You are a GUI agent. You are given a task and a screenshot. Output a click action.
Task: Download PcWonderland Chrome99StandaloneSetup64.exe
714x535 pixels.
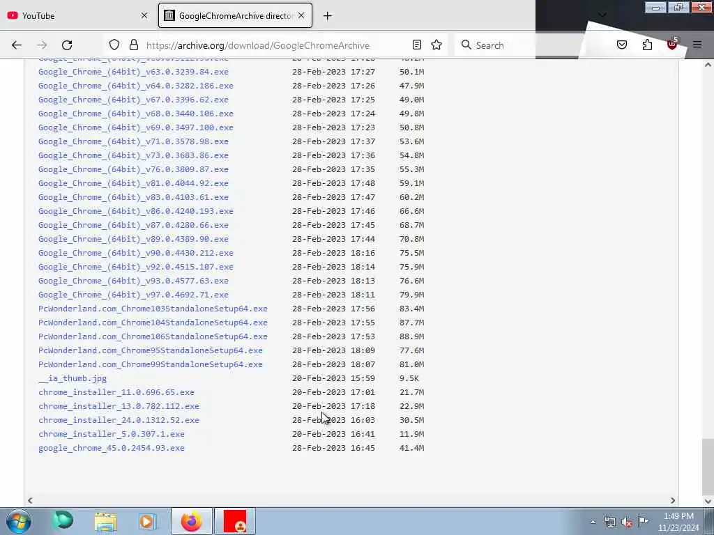click(151, 364)
